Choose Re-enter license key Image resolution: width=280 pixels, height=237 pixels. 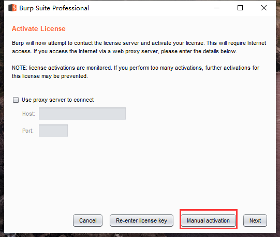[141, 220]
